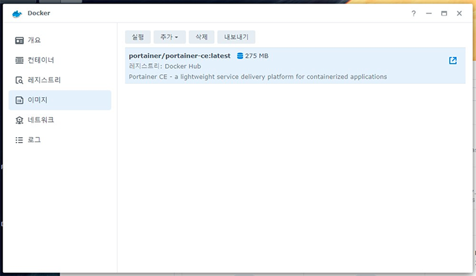This screenshot has width=476, height=276.
Task: Select portainer/portainer-ce:latest image name
Action: (x=180, y=56)
